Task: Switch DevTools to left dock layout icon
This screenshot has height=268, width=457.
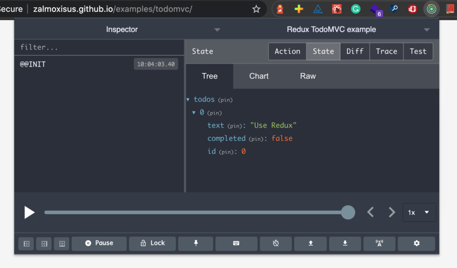Action: (27, 244)
